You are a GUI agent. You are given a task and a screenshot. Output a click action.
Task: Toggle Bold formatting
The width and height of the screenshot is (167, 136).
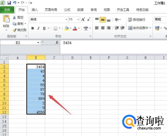tap(32, 28)
